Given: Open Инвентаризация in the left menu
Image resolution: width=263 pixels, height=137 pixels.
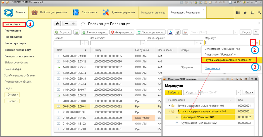Looking at the screenshot, I should click(x=15, y=43).
